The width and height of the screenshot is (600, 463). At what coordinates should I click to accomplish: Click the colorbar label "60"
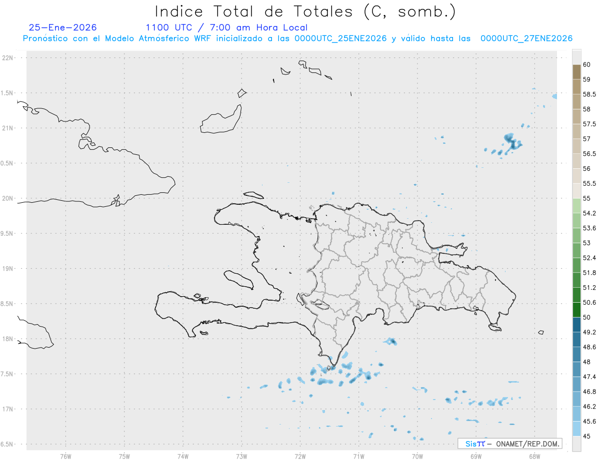pyautogui.click(x=587, y=64)
